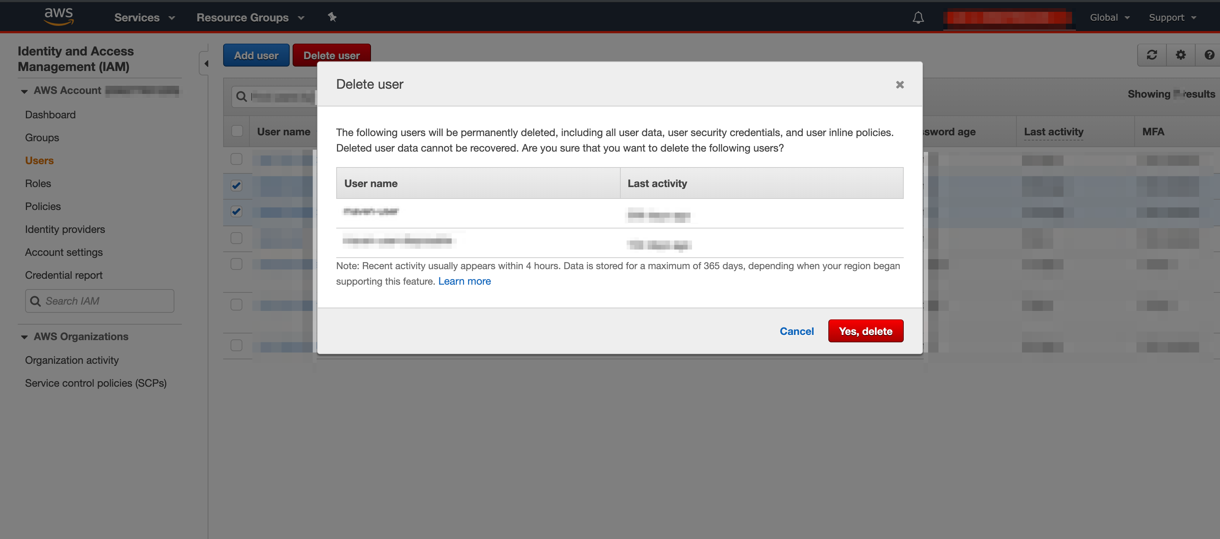Screen dimensions: 1220x539
Task: Open the table settings gear icon
Action: coord(1181,55)
